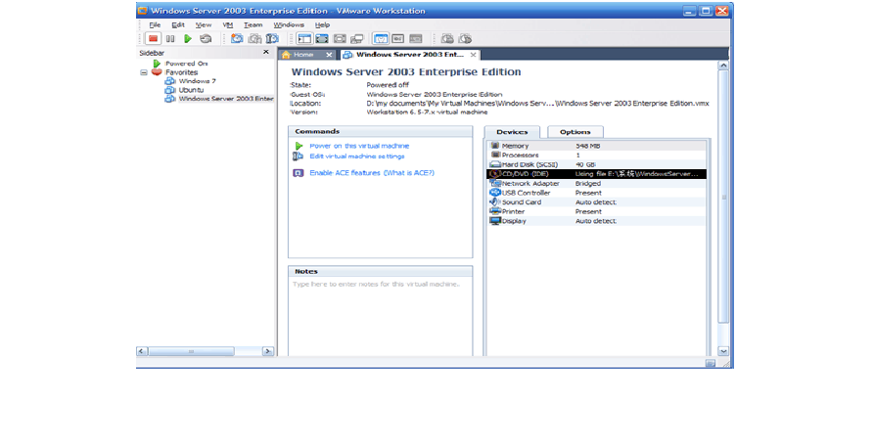Image resolution: width=874 pixels, height=446 pixels.
Task: Close the Sidebar panel with X
Action: click(266, 52)
